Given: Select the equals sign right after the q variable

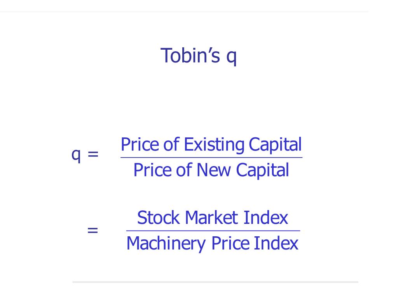Looking at the screenshot, I should tap(93, 154).
